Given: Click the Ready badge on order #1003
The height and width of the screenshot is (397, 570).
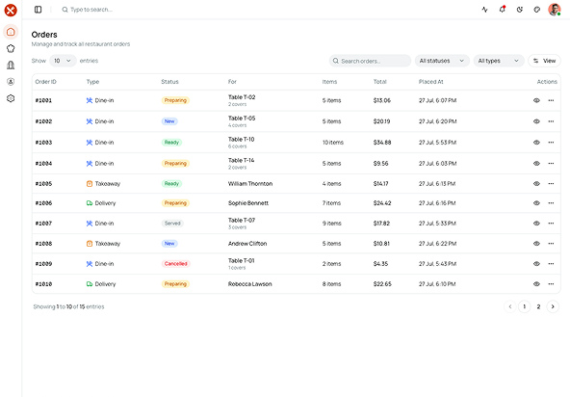Looking at the screenshot, I should pos(171,143).
